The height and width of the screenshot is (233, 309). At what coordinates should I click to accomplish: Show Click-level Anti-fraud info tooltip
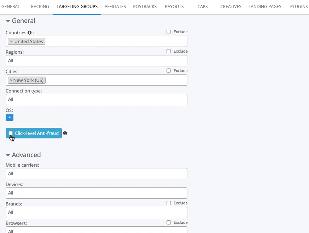click(x=65, y=133)
